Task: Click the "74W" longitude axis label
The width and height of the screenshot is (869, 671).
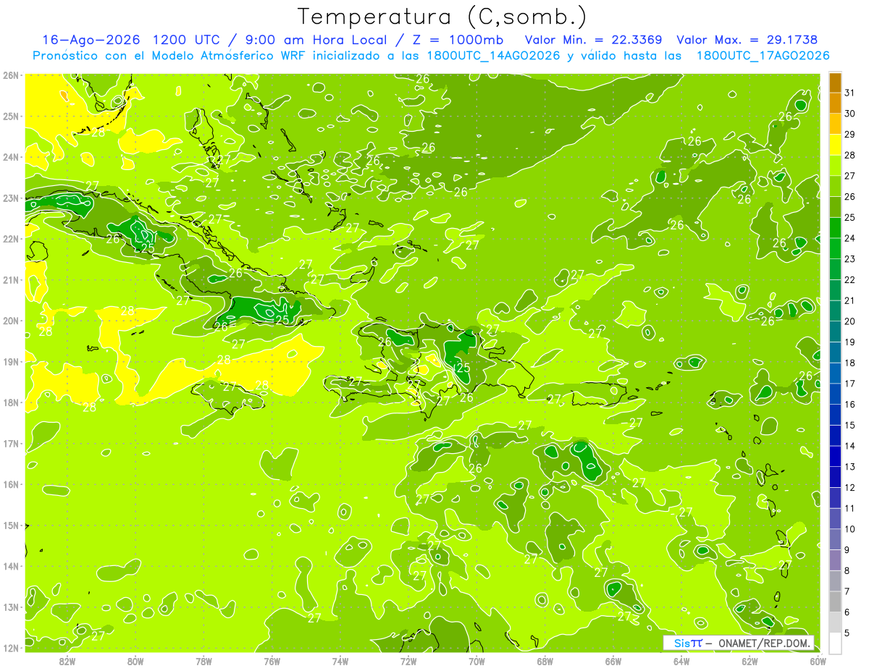Action: coord(340,661)
